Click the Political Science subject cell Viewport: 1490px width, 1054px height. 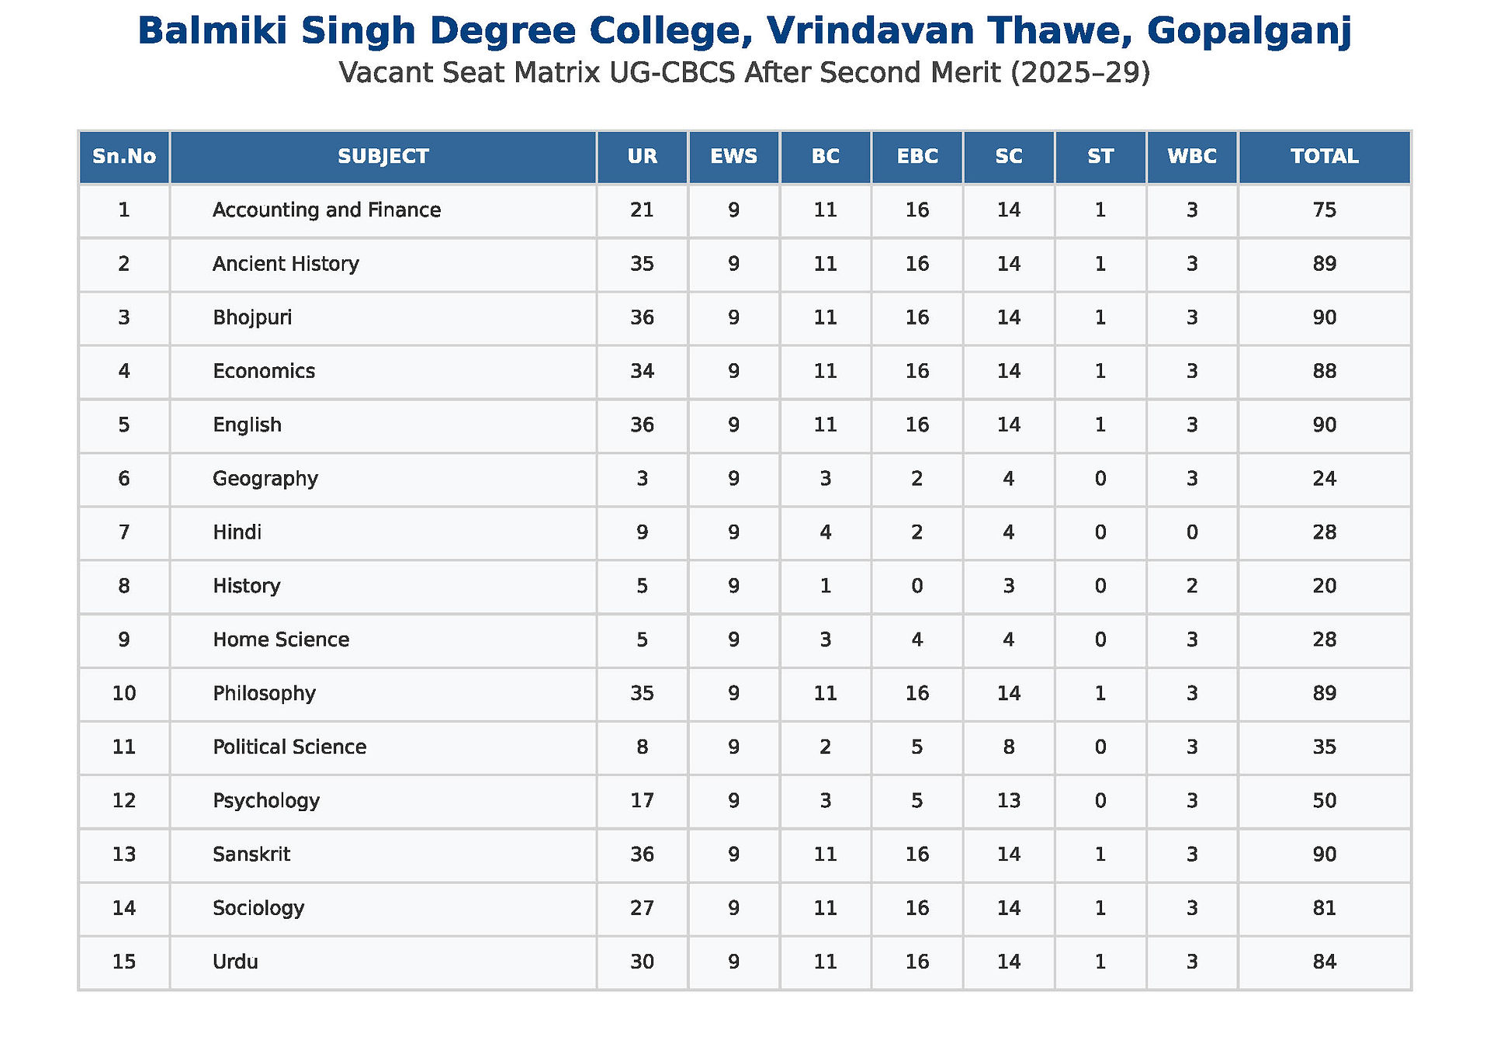pos(383,747)
